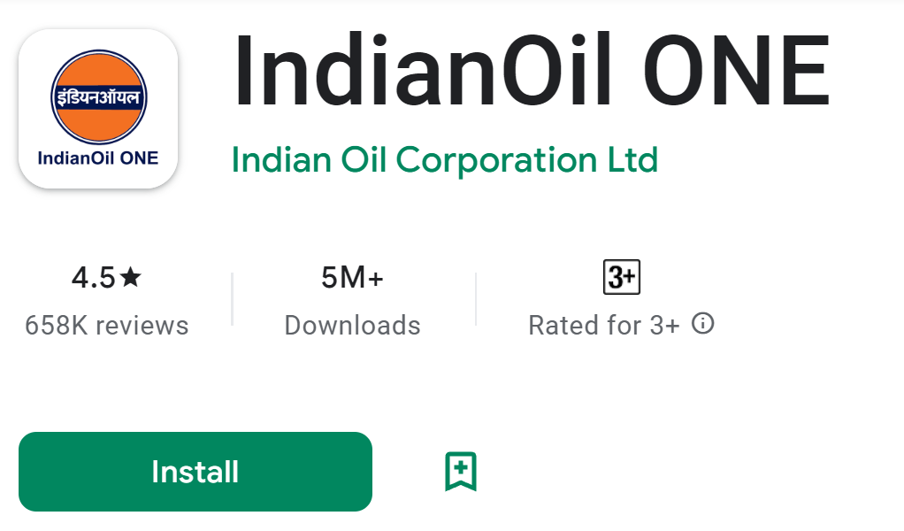
Task: Click the orange circular IndianOil logo
Action: tap(98, 96)
